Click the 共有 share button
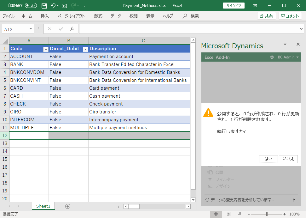This screenshot has width=306, height=218. (266, 16)
